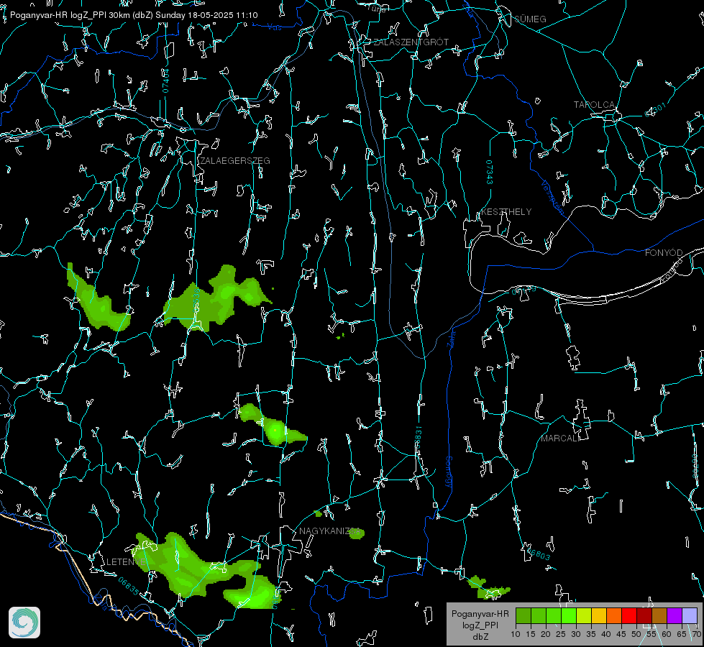Click the radar echo over Letenye

[x=180, y=566]
